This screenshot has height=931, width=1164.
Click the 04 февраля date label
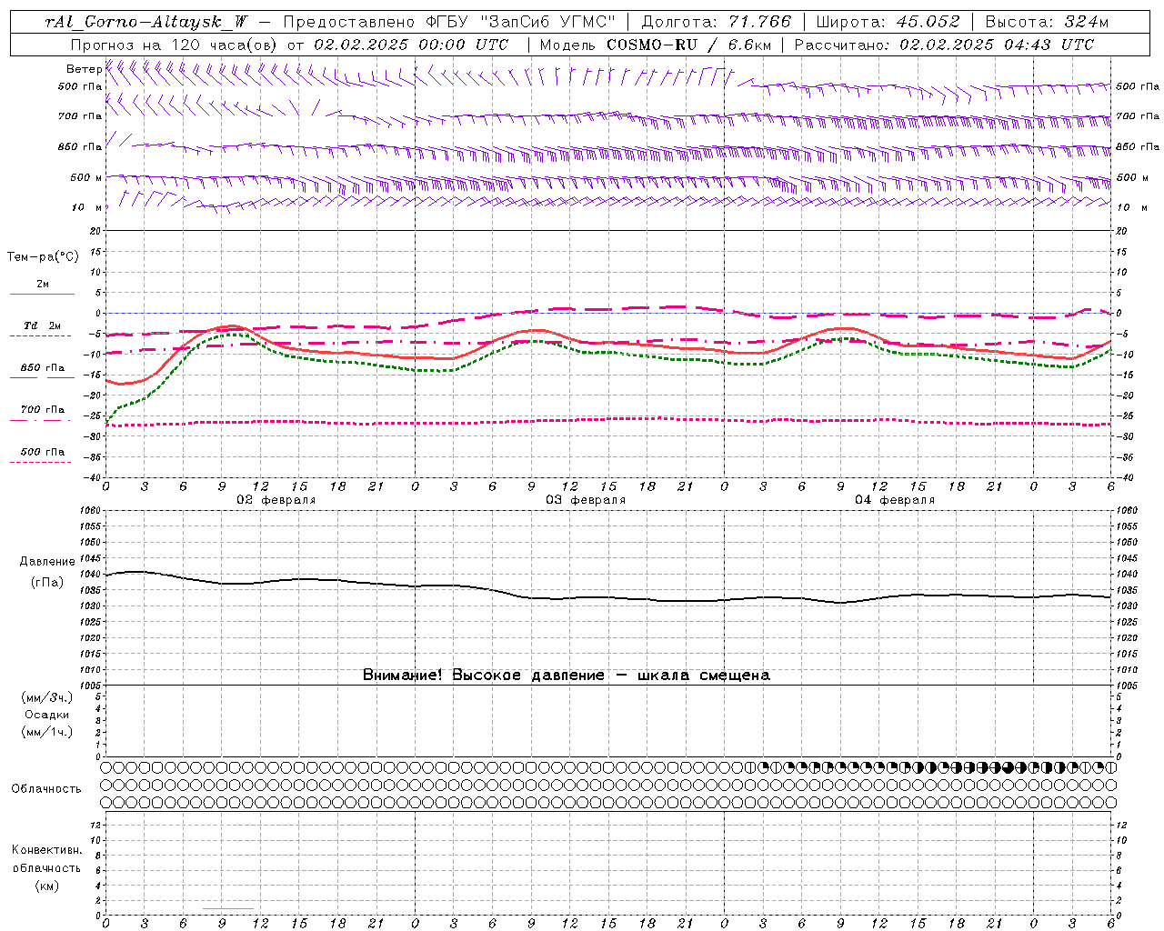pyautogui.click(x=895, y=500)
